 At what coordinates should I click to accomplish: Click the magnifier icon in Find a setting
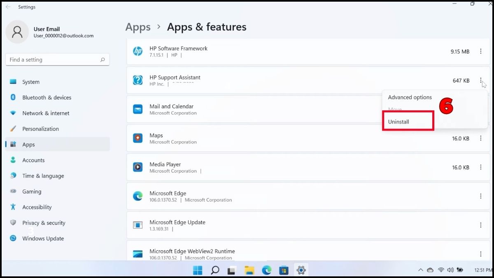tap(103, 60)
